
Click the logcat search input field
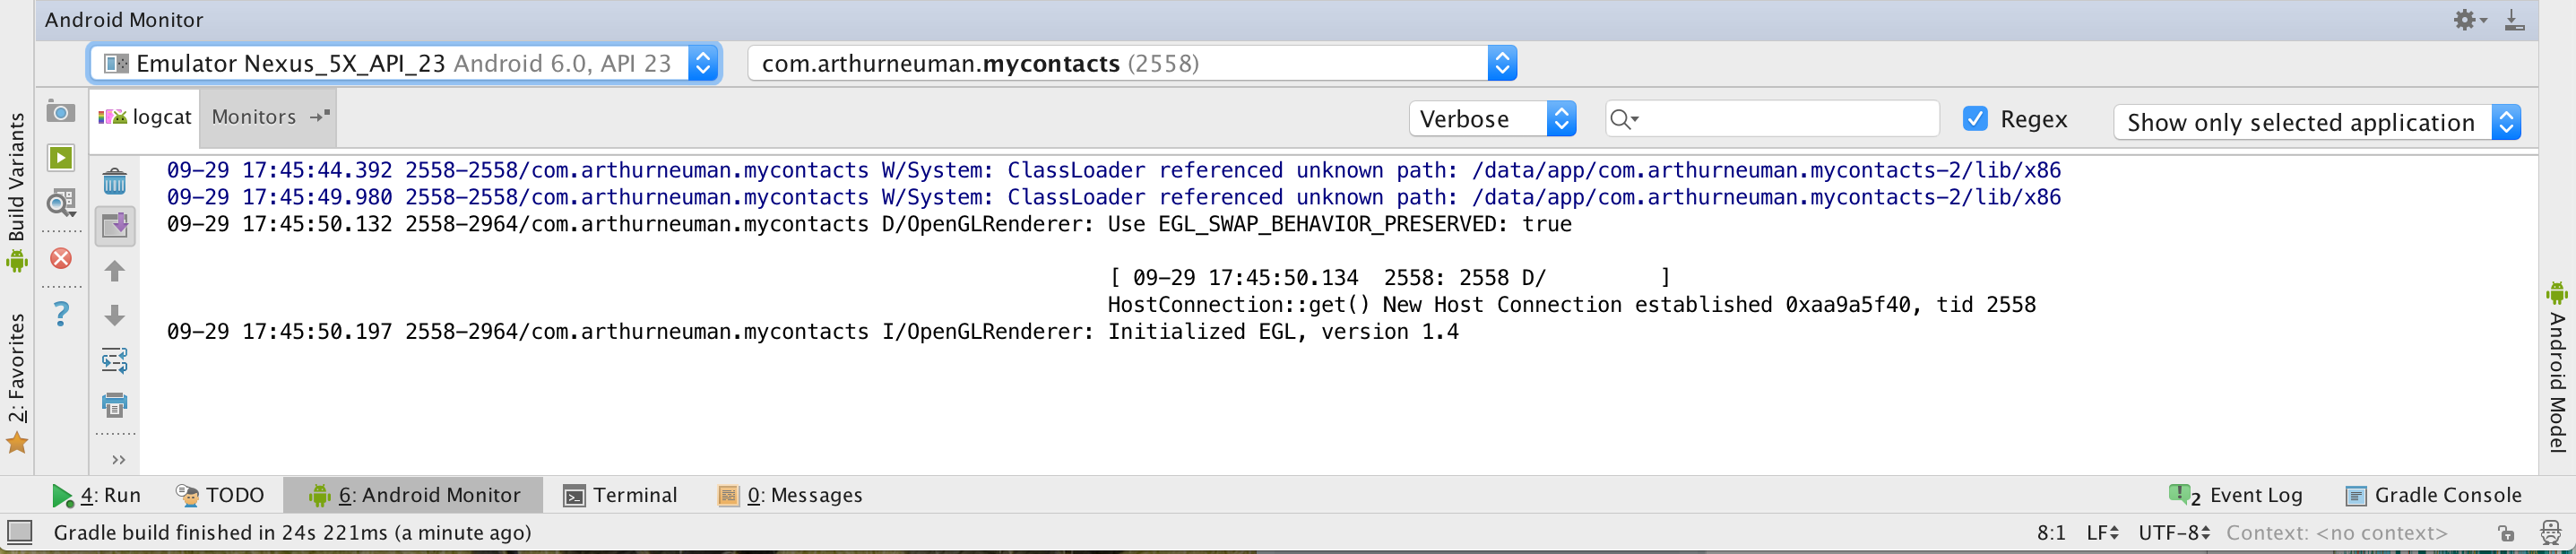[x=1772, y=119]
